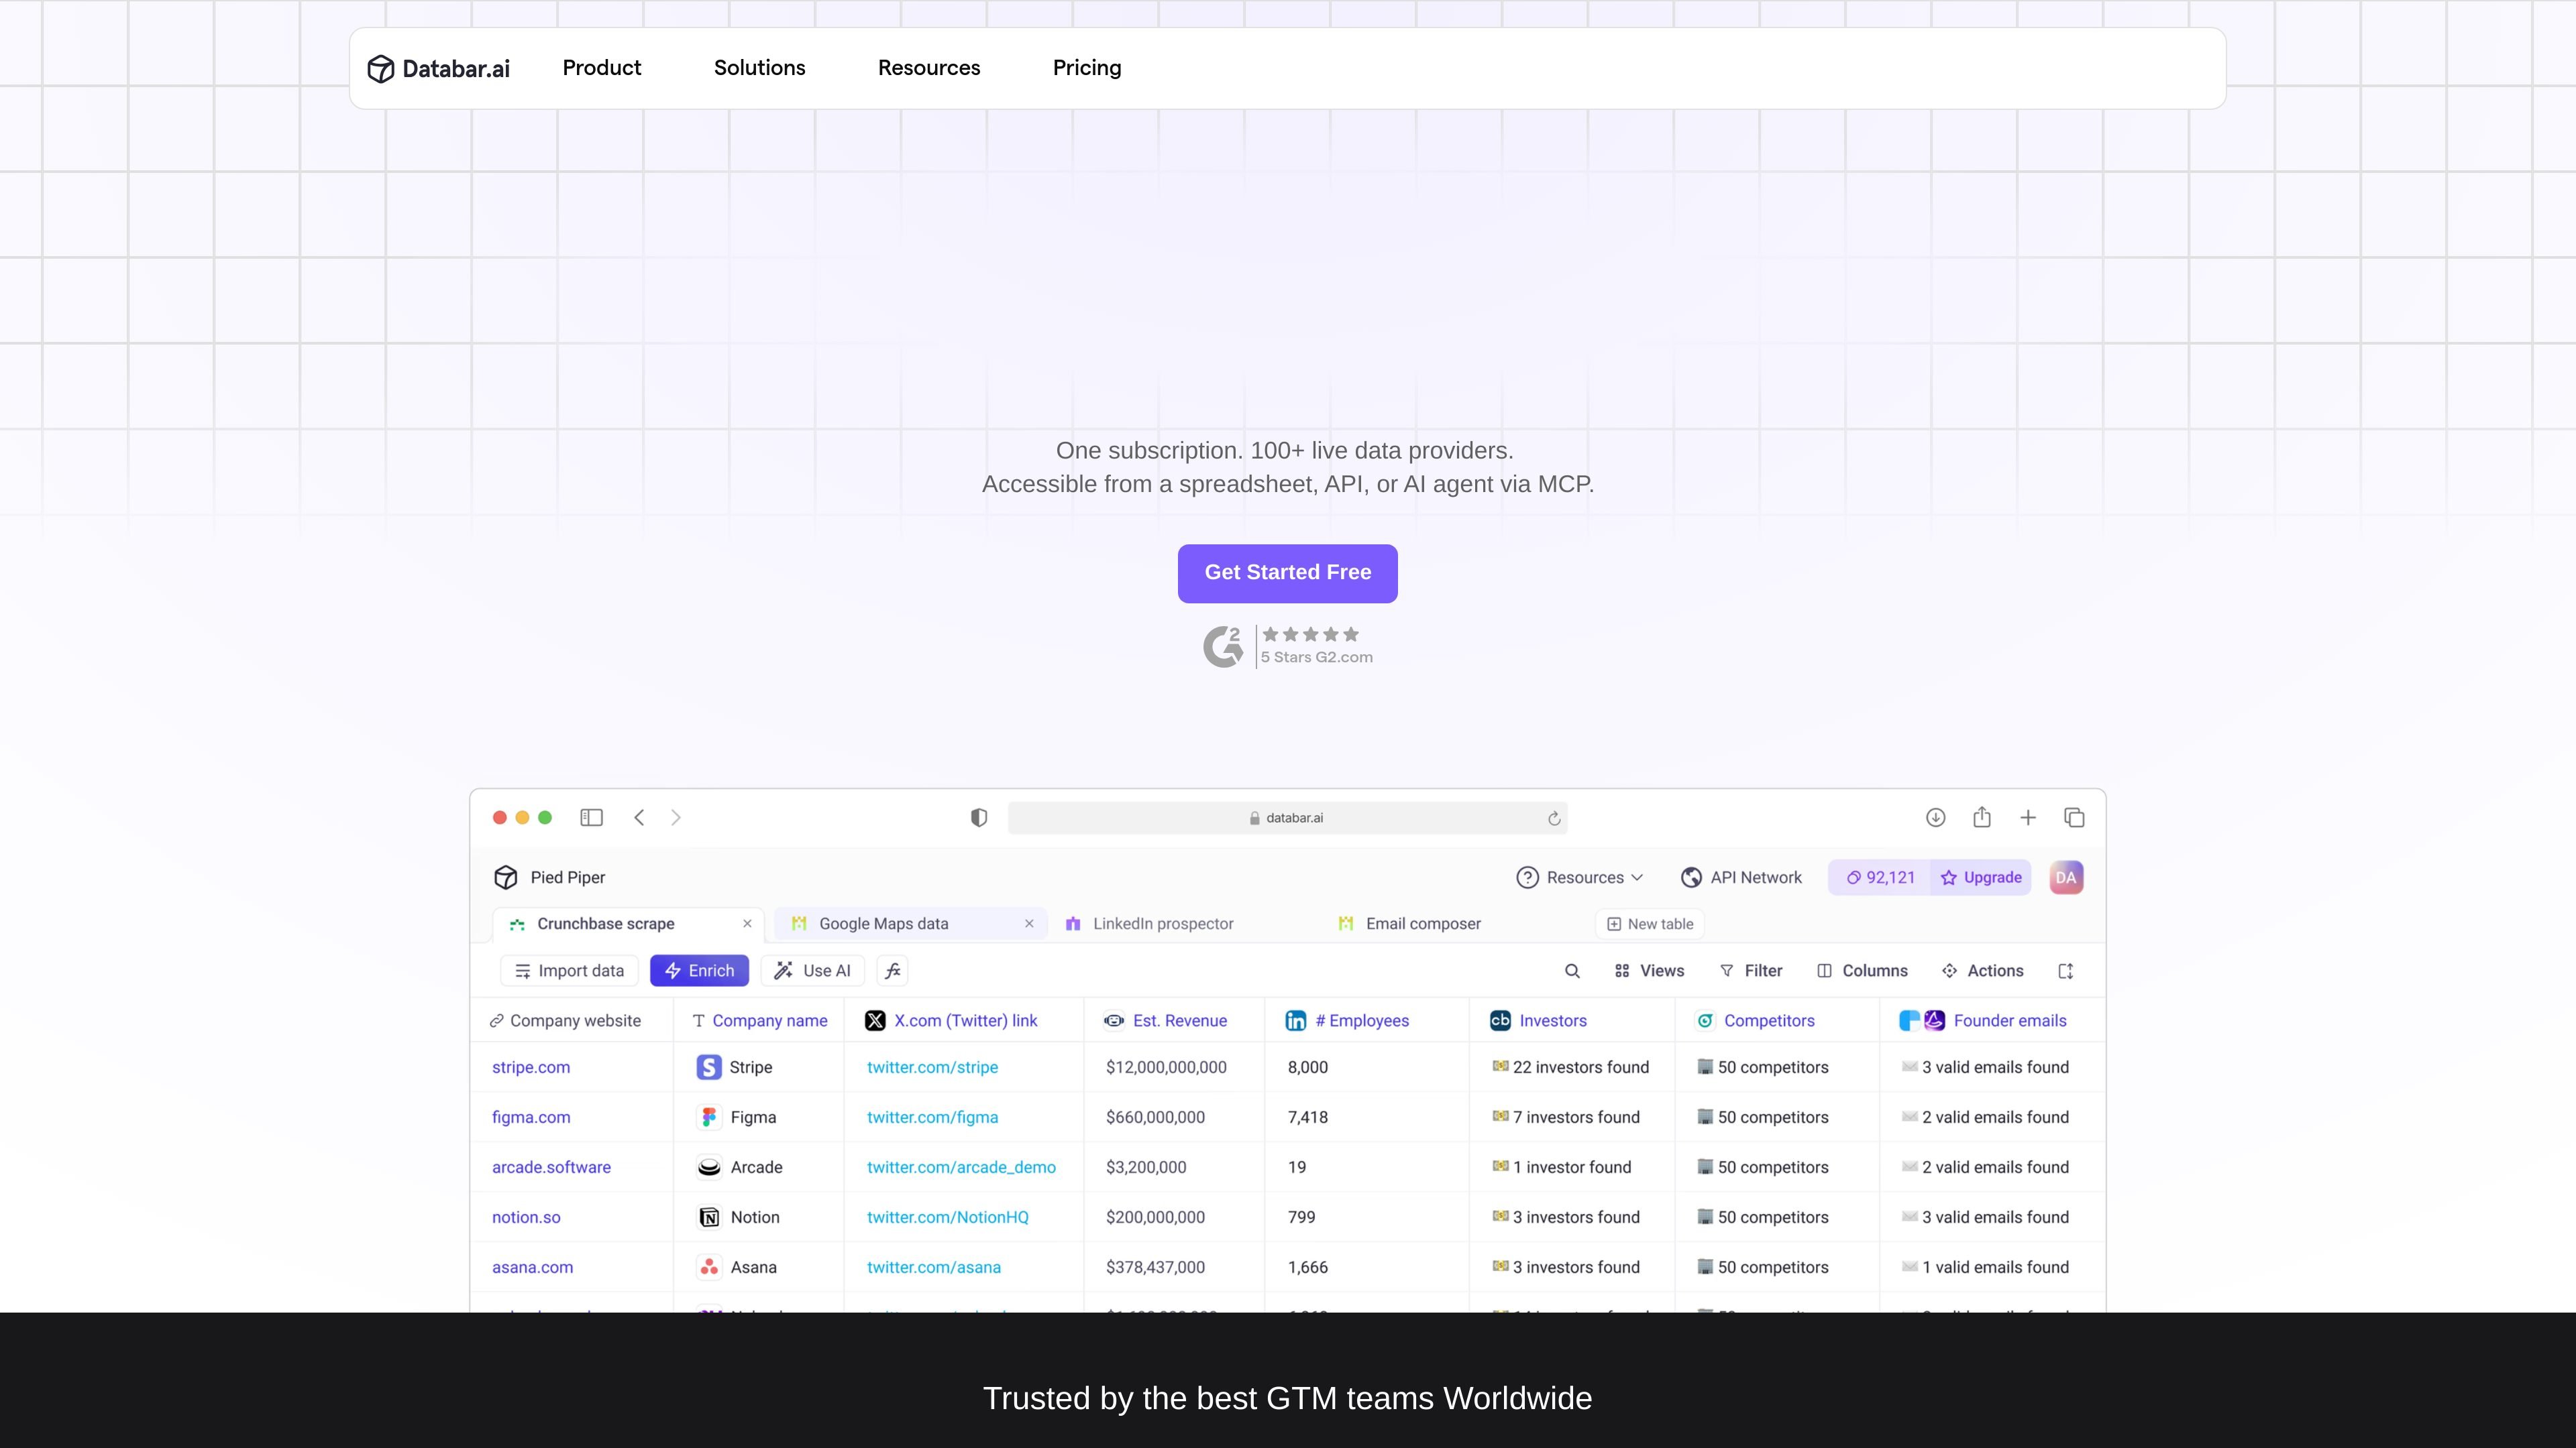Switch to the LinkedIn prospector tab
Image resolution: width=2576 pixels, height=1448 pixels.
pyautogui.click(x=1149, y=924)
